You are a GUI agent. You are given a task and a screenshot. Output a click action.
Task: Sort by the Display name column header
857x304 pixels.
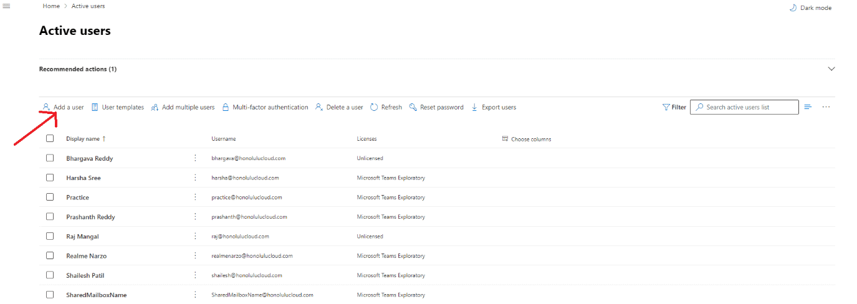(x=83, y=139)
